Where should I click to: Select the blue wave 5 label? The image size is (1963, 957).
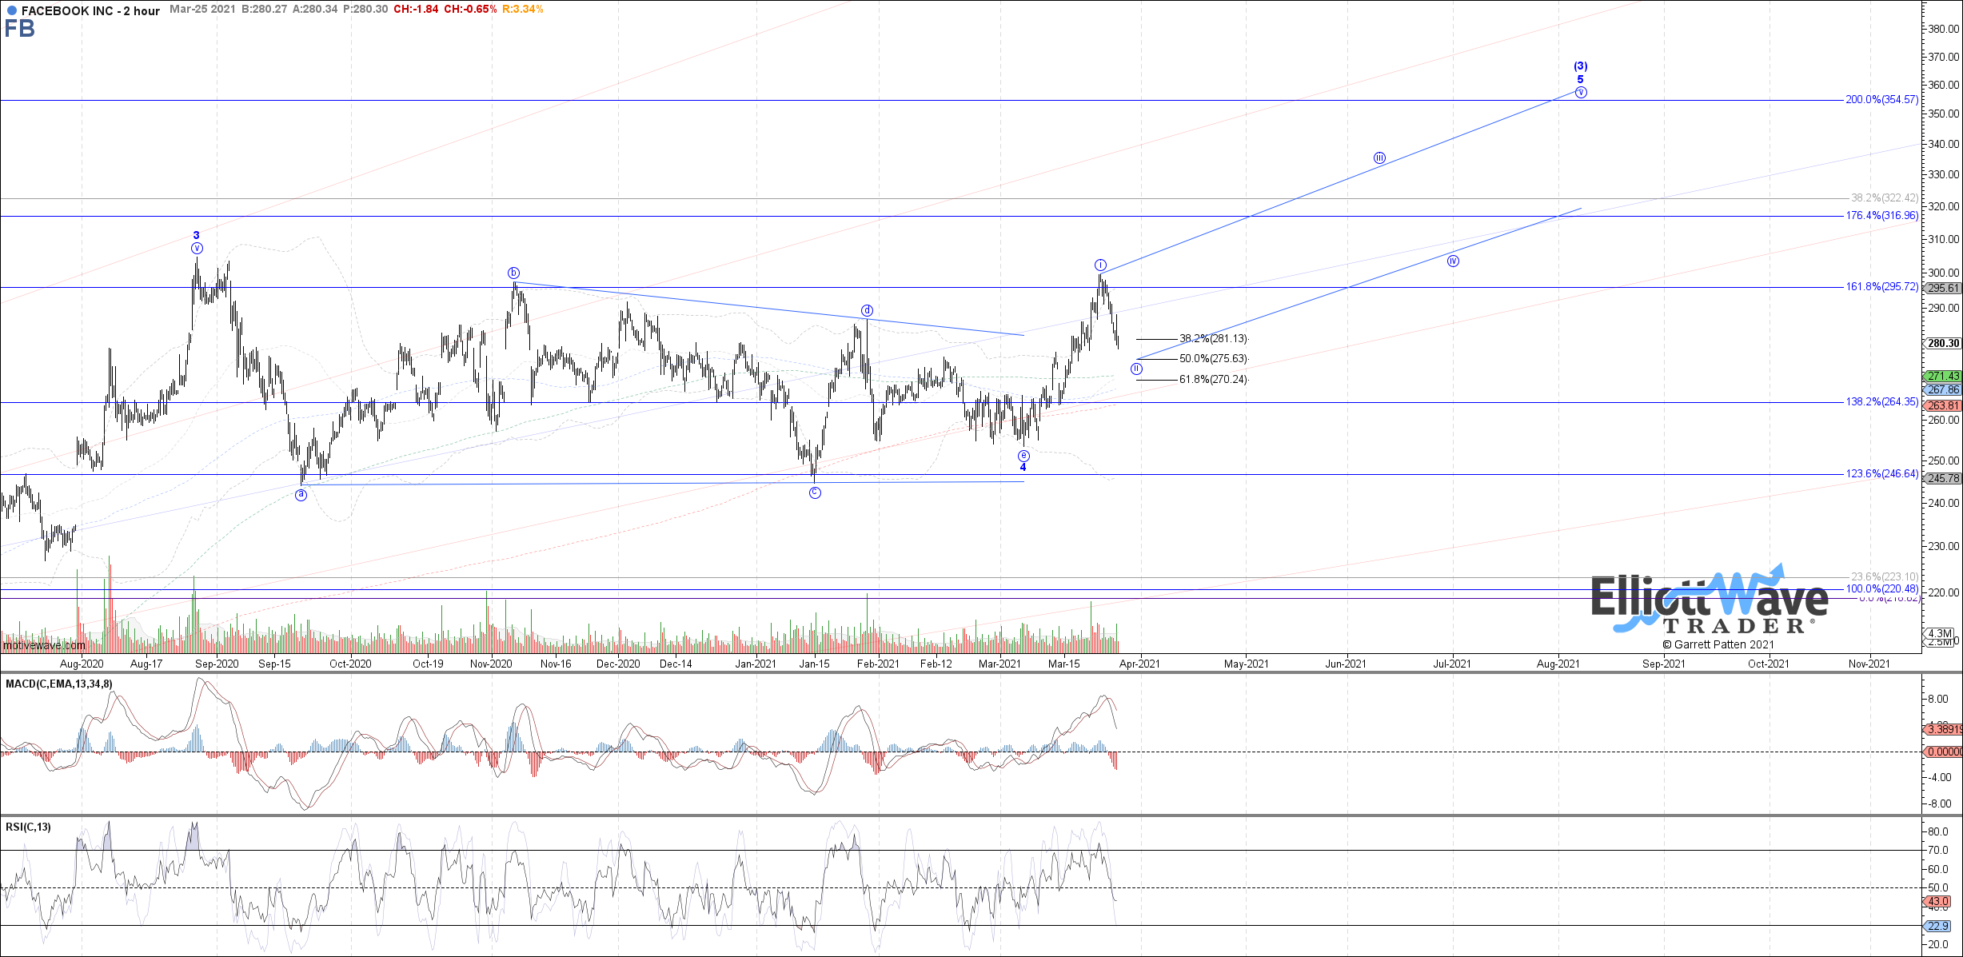coord(1581,79)
